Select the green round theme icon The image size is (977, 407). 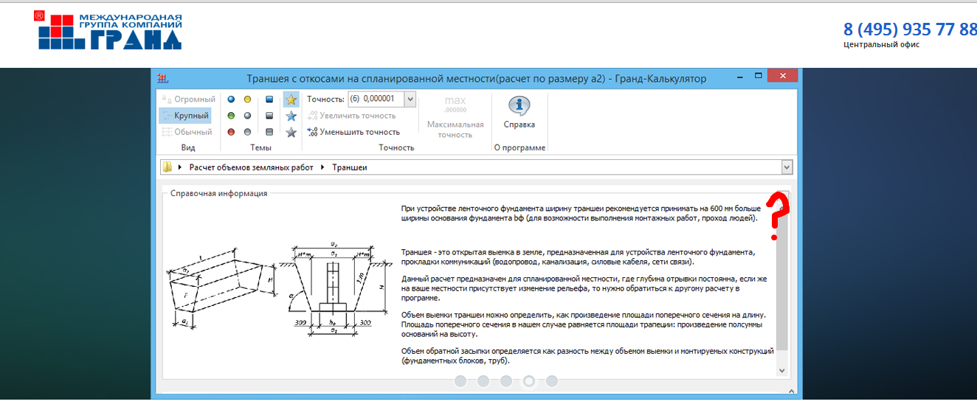(x=231, y=116)
